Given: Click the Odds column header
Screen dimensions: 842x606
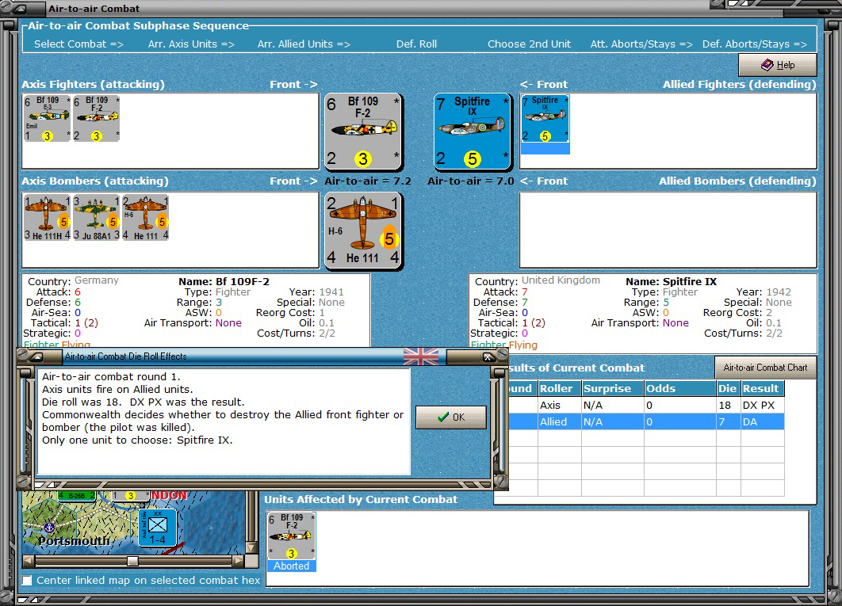Looking at the screenshot, I should point(679,389).
